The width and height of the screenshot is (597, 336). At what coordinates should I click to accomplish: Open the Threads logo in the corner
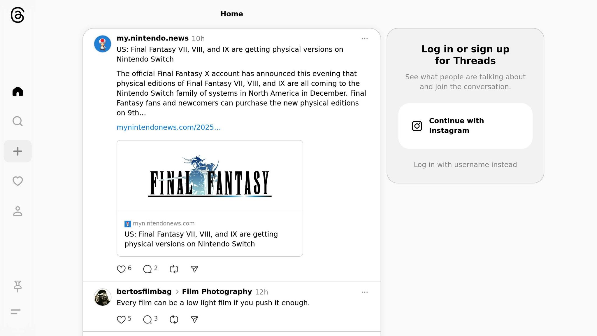pyautogui.click(x=17, y=15)
